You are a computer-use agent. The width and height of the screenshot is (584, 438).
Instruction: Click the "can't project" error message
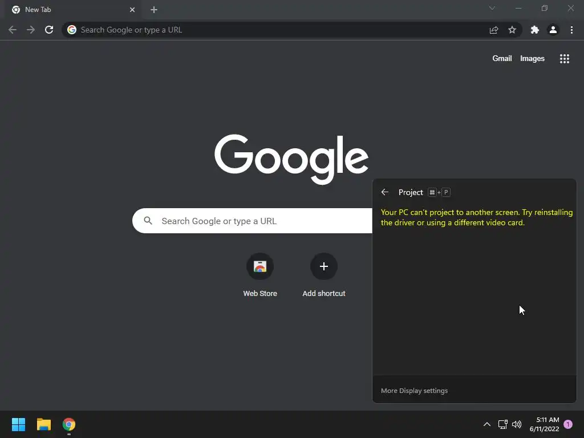[476, 217]
